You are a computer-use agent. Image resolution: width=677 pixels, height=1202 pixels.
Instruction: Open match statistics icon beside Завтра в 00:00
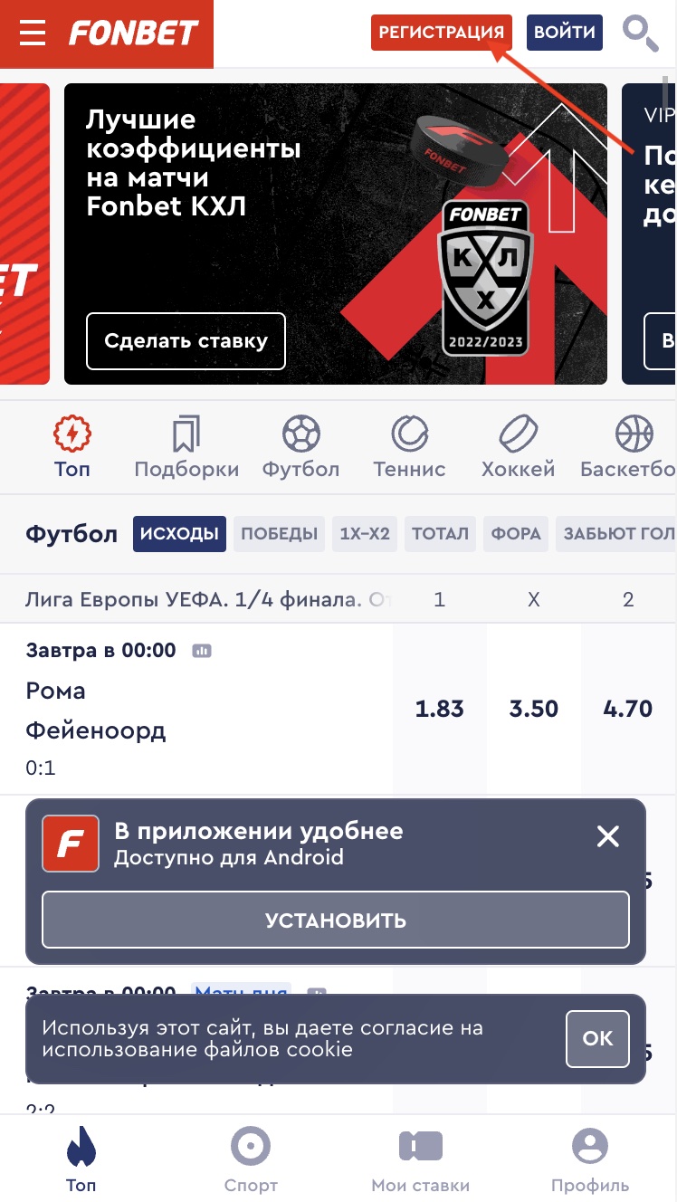(202, 651)
